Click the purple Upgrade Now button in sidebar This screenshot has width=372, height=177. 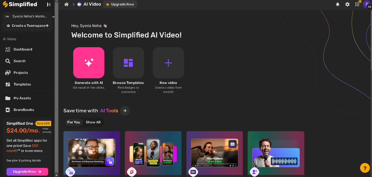pyautogui.click(x=27, y=172)
